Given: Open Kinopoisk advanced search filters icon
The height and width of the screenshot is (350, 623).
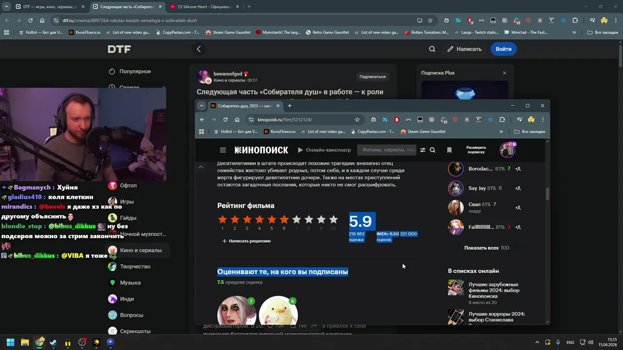Looking at the screenshot, I should (422, 150).
